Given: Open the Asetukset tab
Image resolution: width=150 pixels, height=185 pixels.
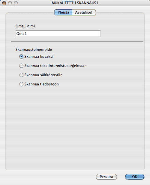Looking at the screenshot, I should click(84, 12).
